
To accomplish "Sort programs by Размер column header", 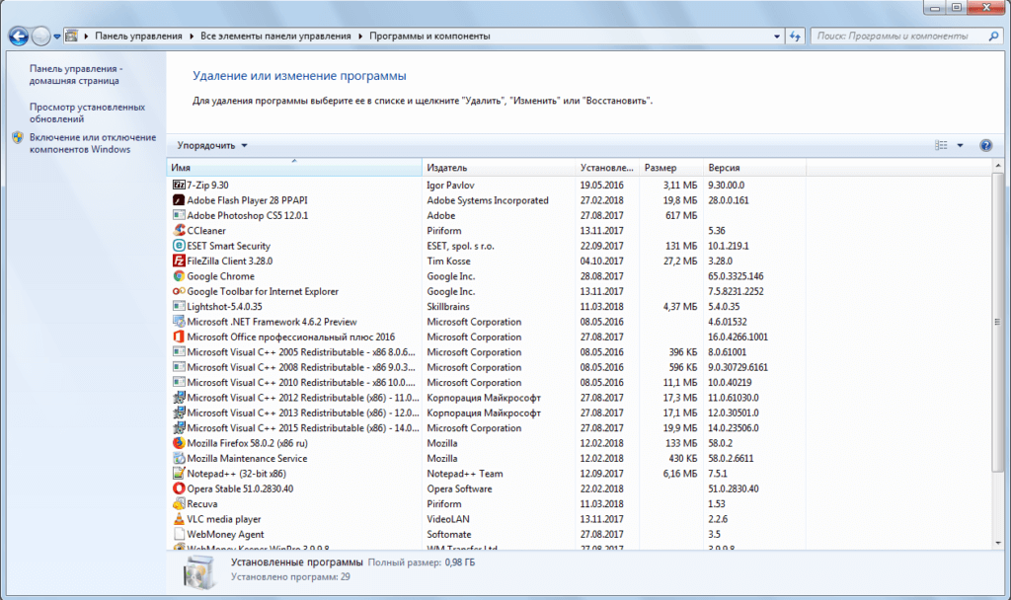I will click(x=670, y=168).
